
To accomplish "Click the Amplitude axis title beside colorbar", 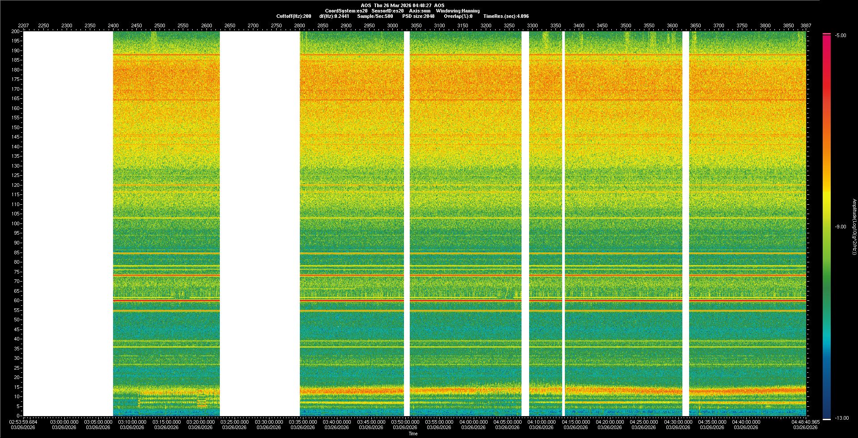I will coord(854,227).
